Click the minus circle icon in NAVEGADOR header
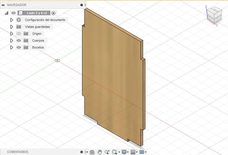228x155 pixels. (x=81, y=5)
